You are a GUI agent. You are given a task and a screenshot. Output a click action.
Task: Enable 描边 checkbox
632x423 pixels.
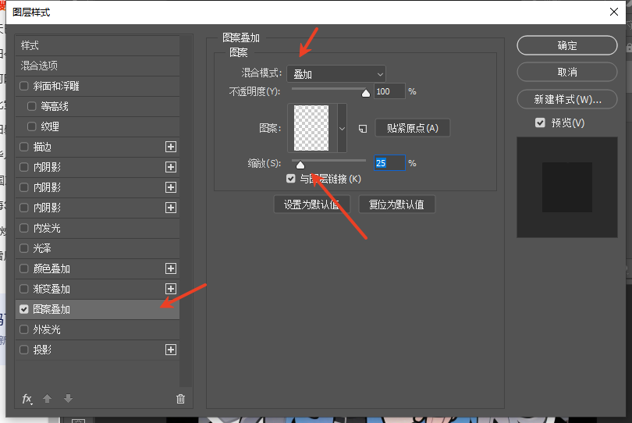(23, 147)
